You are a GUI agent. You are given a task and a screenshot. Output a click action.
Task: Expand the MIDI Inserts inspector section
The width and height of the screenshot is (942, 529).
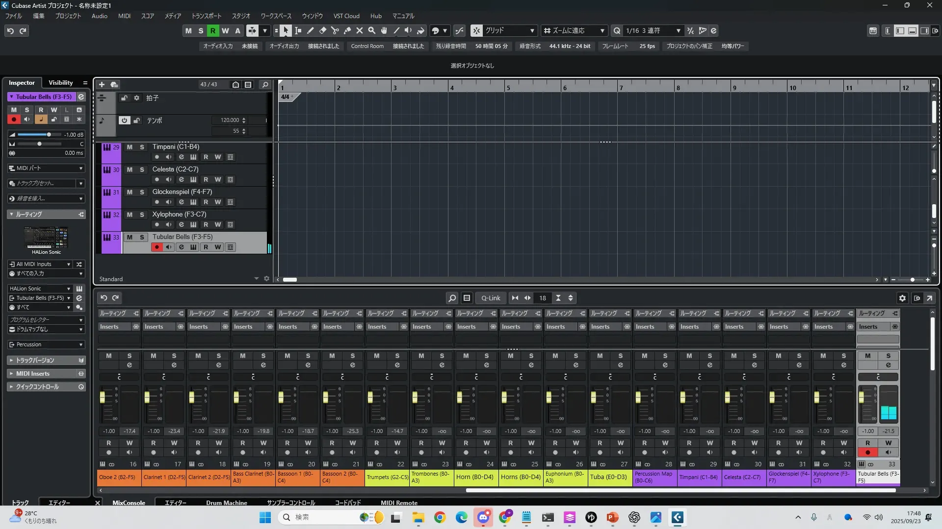point(33,373)
